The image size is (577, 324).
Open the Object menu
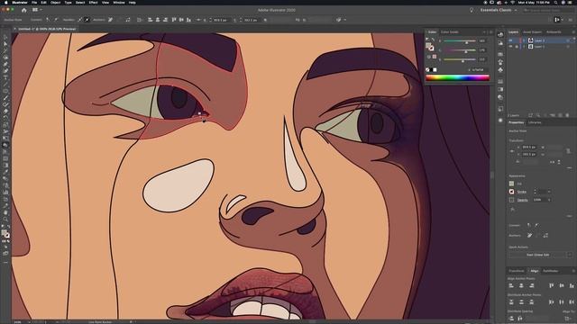tap(56, 2)
